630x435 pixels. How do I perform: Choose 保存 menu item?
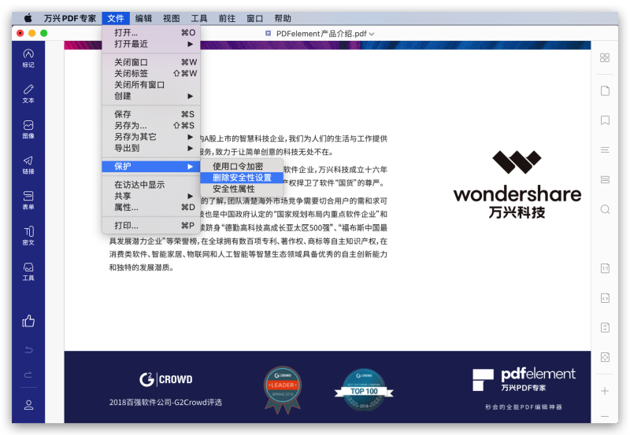pos(151,114)
